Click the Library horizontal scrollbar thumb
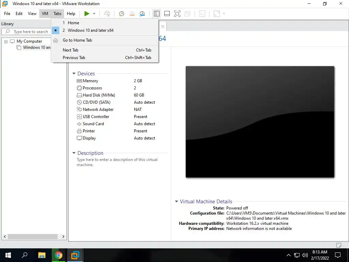The width and height of the screenshot is (349, 262). click(x=33, y=237)
